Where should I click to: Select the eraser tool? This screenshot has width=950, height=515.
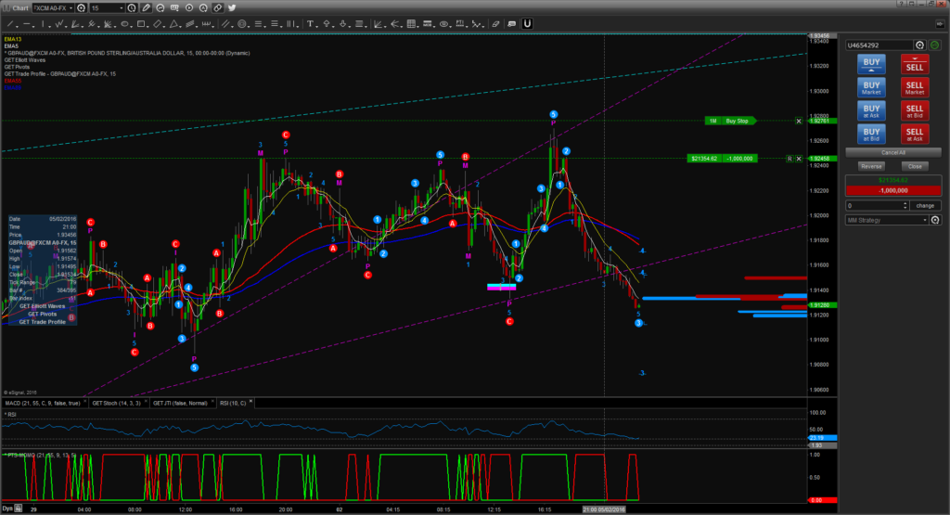496,23
